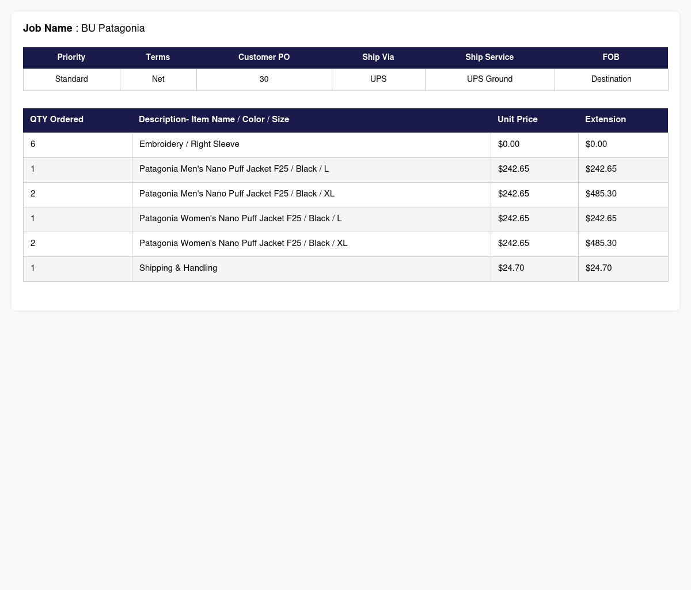Click the FOB column header

(611, 58)
